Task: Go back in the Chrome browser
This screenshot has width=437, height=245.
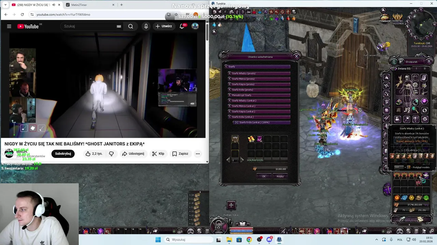Action: pos(6,15)
